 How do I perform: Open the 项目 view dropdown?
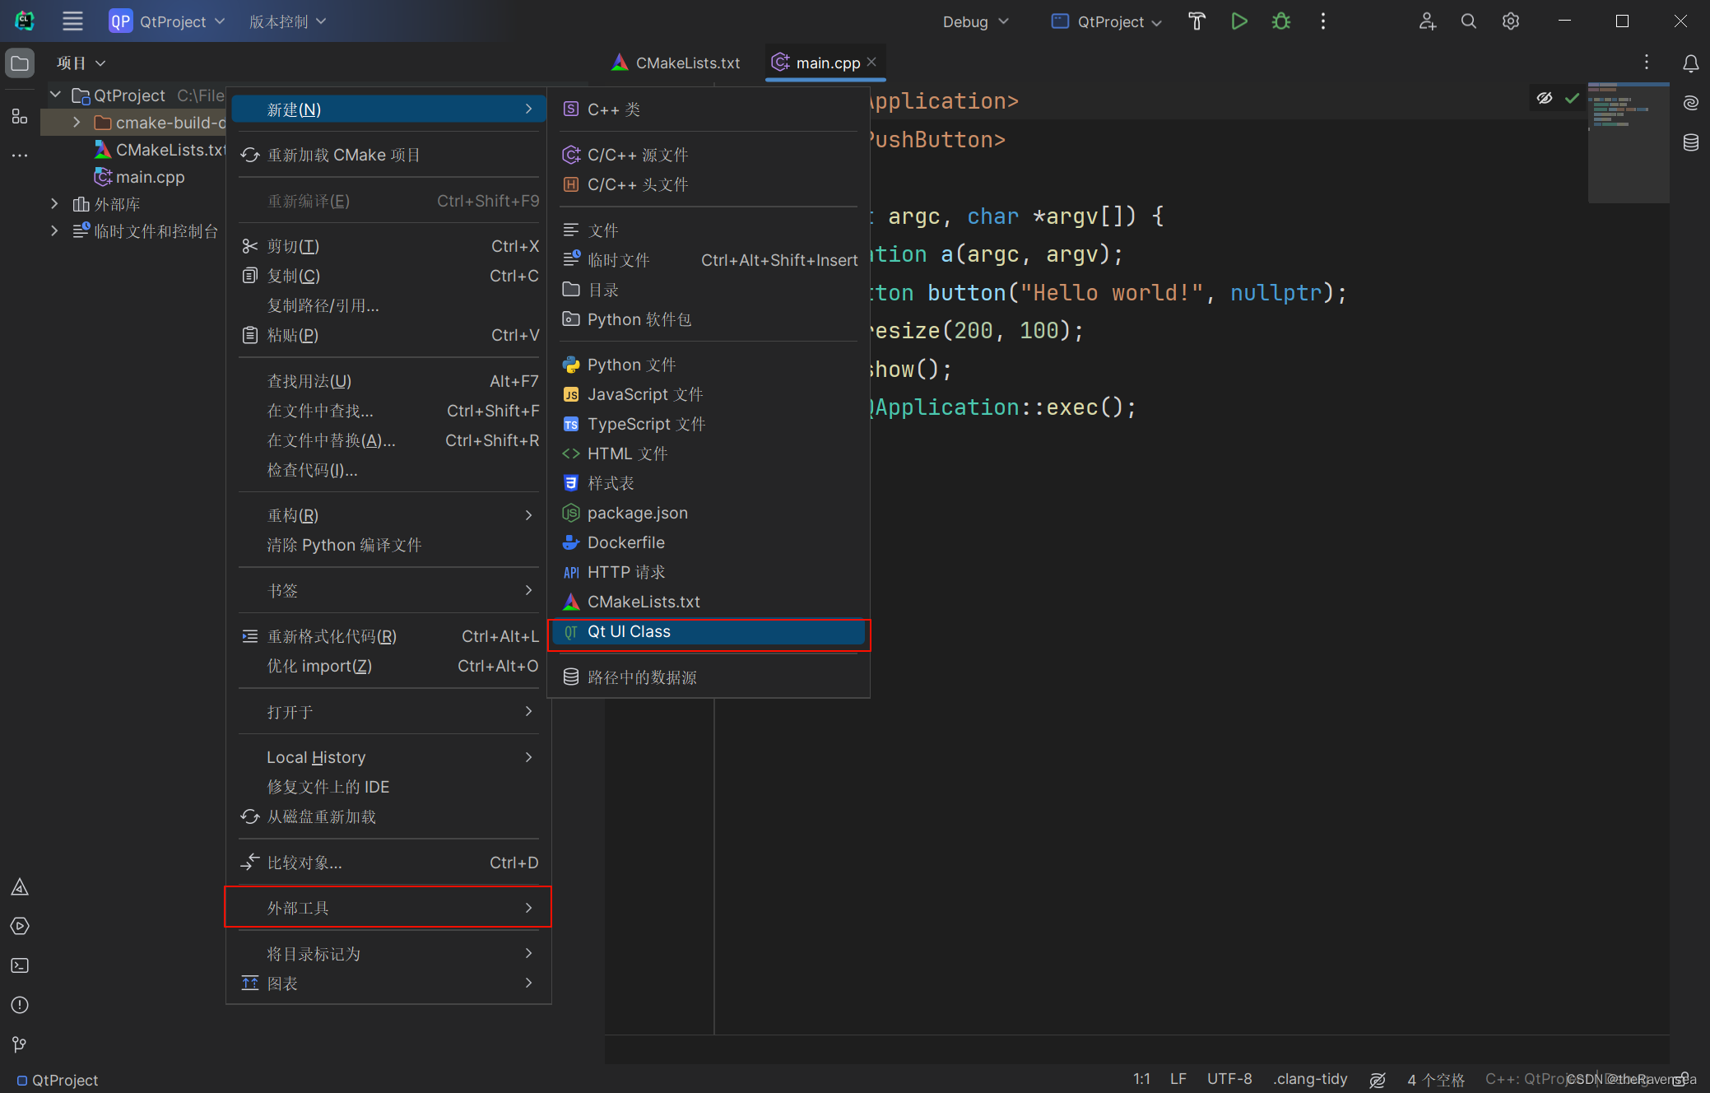pos(81,63)
